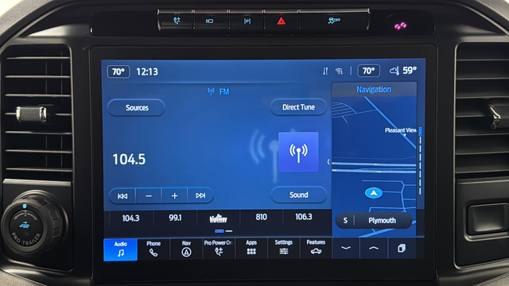Tap the up chevron card button
Viewport: 509px width, 286px height.
pyautogui.click(x=374, y=248)
